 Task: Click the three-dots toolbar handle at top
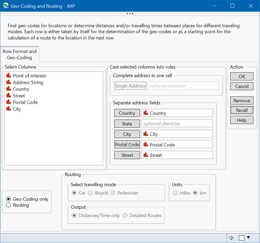point(130,13)
